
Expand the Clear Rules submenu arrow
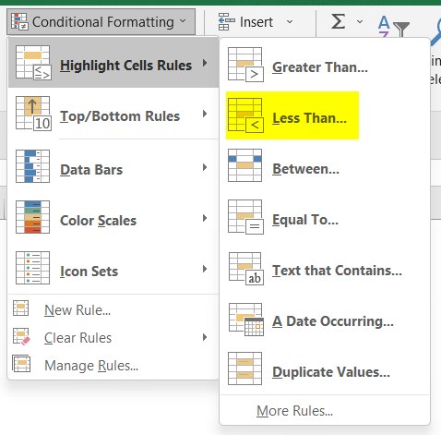(x=205, y=337)
